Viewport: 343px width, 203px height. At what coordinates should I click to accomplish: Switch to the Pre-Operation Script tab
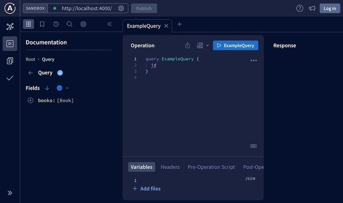211,167
